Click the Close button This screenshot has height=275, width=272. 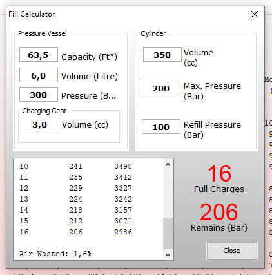click(232, 251)
